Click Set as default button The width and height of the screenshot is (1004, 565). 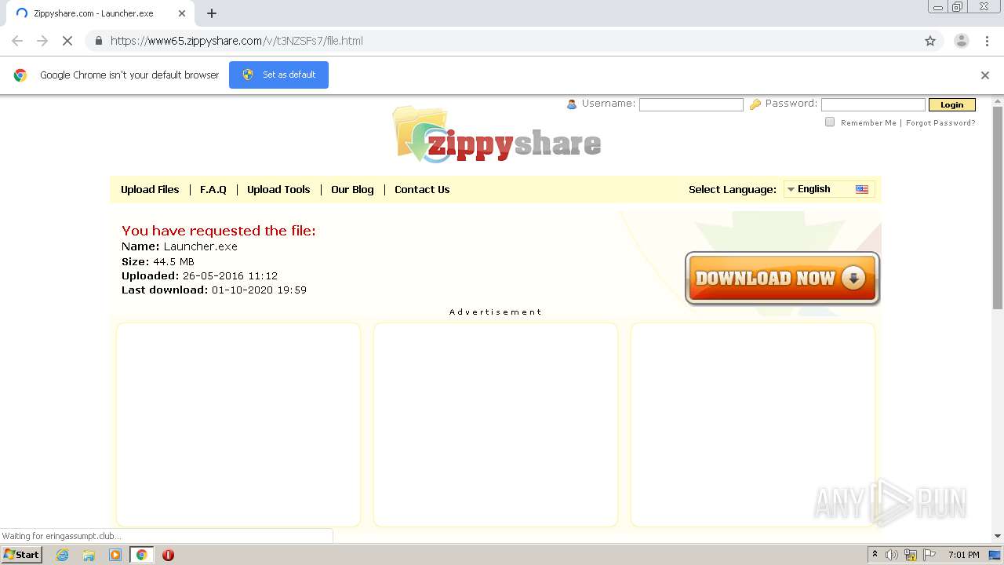[x=278, y=75]
